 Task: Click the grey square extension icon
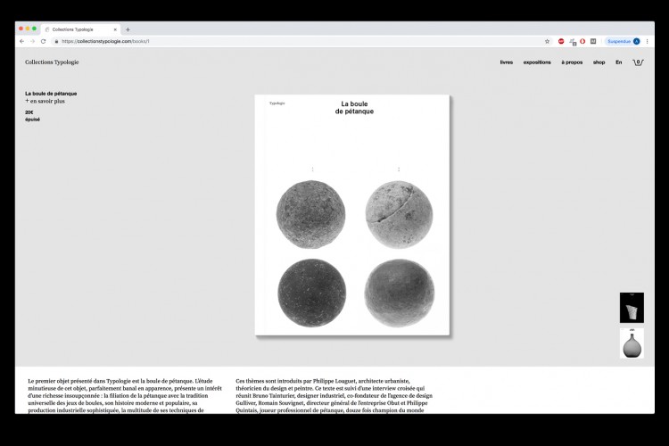(x=593, y=41)
